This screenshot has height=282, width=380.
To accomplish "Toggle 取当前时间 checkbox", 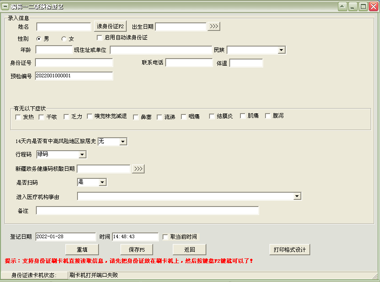I will point(165,237).
